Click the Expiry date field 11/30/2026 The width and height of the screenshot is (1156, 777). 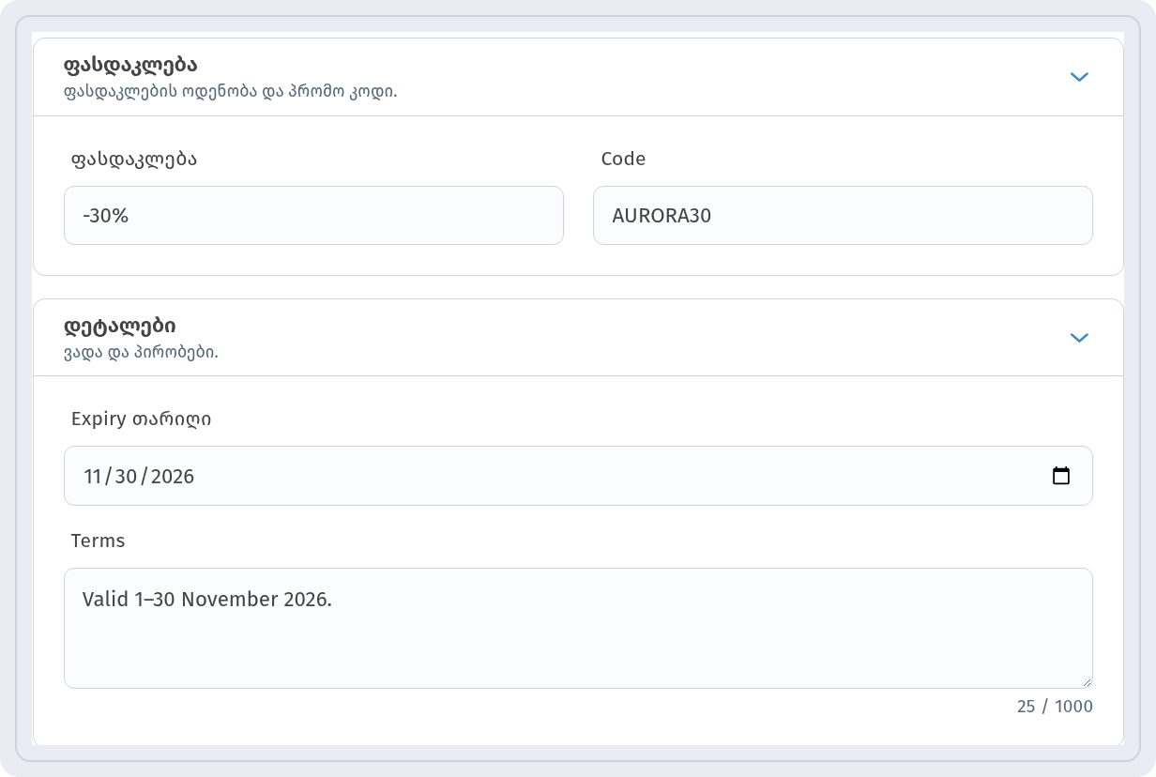[x=578, y=476]
